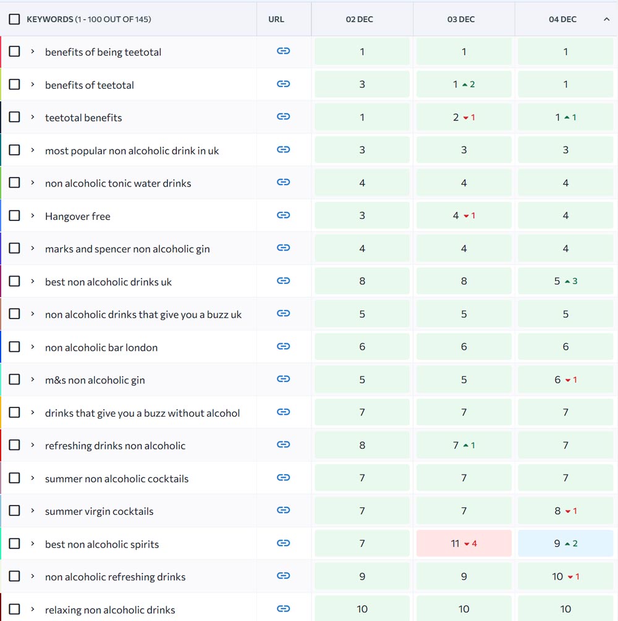618x621 pixels.
Task: Check the box for 'best non alcoholic spirits'
Action: click(14, 543)
